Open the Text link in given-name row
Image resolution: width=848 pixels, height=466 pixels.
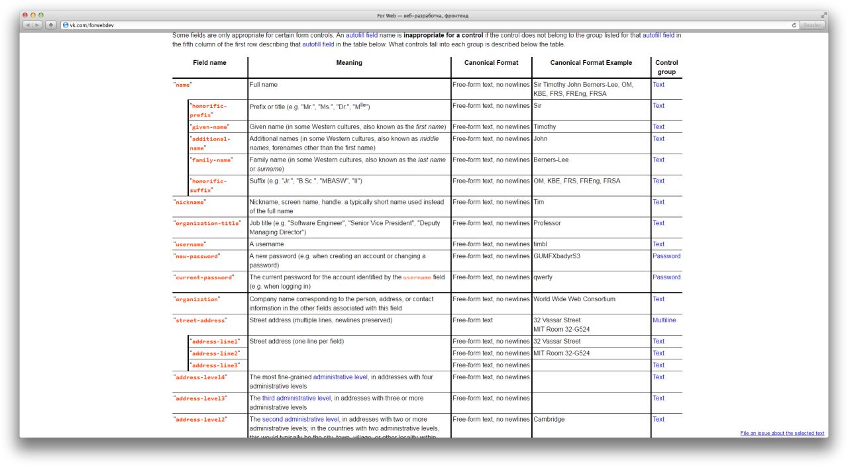coord(658,127)
